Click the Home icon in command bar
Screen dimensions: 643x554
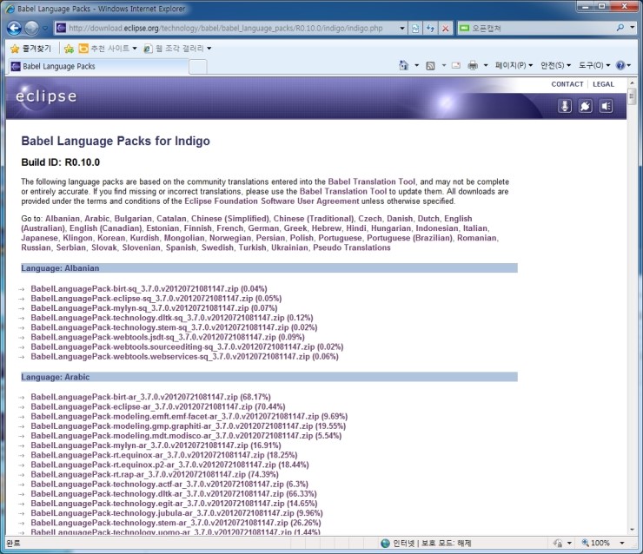coord(403,65)
